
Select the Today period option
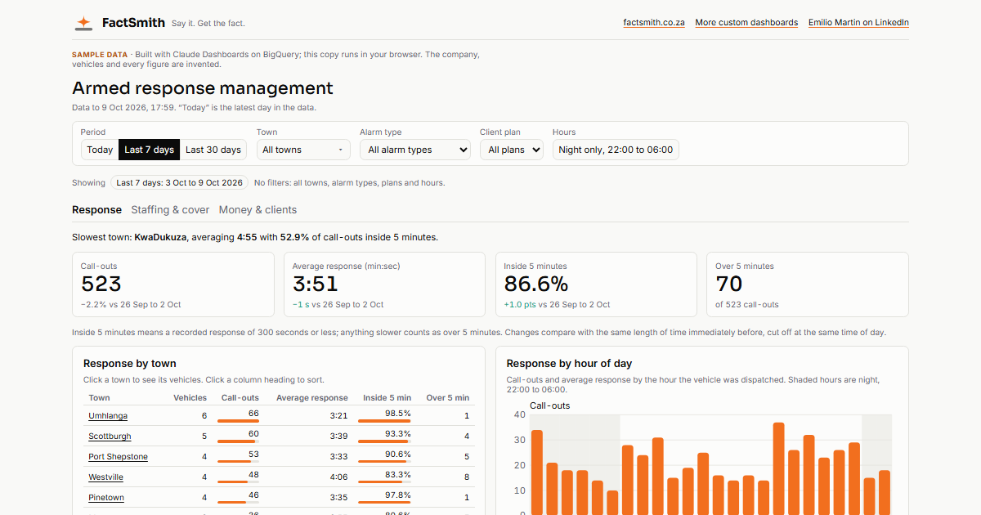(100, 150)
